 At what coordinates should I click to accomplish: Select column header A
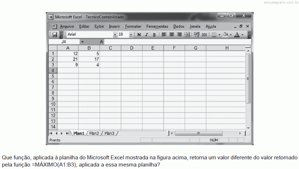point(68,48)
